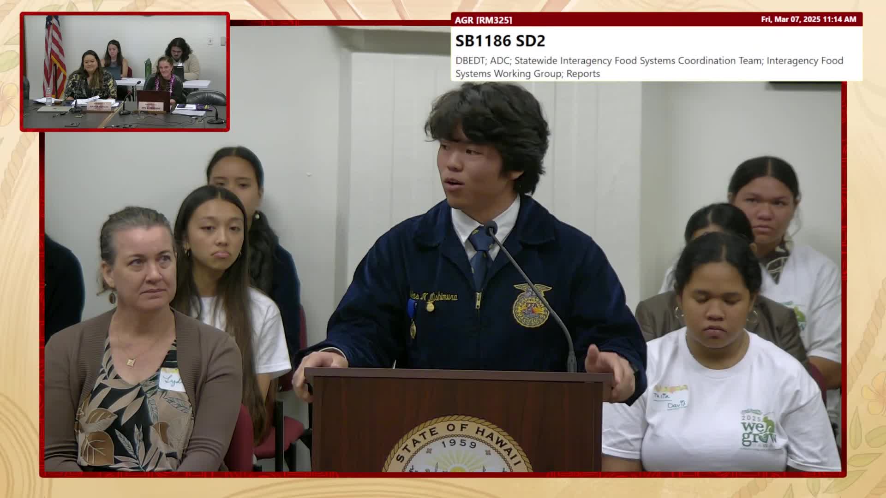Image resolution: width=886 pixels, height=498 pixels.
Task: Click the bill description starting 'DBEDT; ADC; Statewide'
Action: click(x=649, y=67)
